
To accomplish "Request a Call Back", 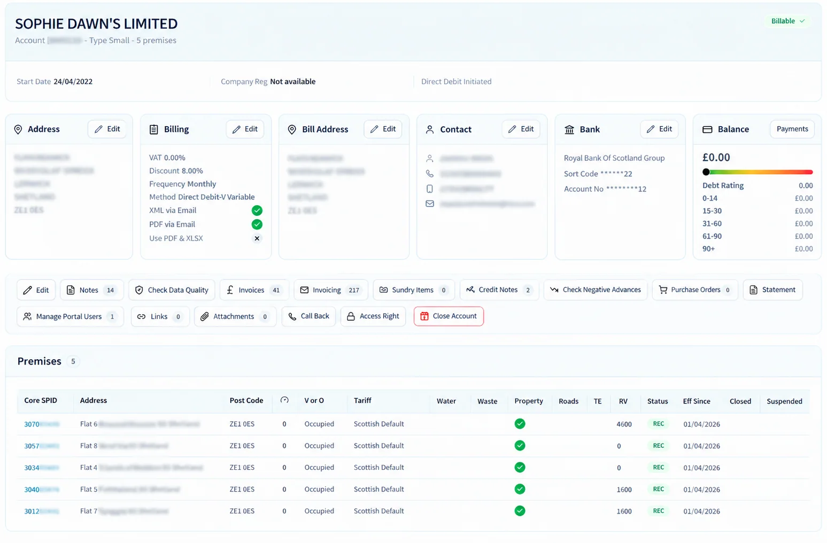I will tap(309, 316).
